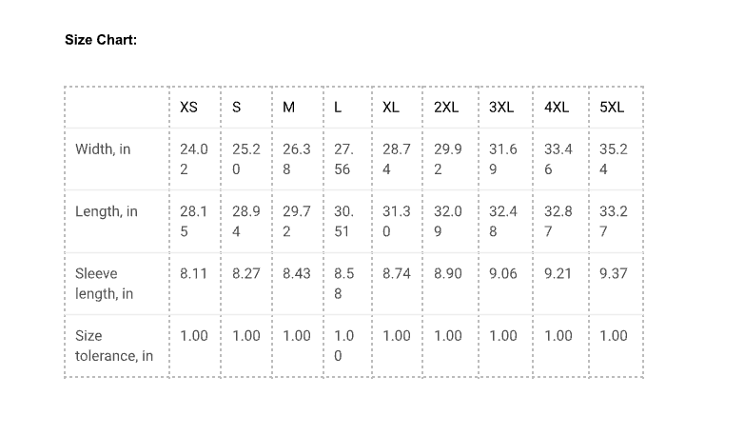
Task: Select sleeve length value 9.37
Action: [614, 273]
